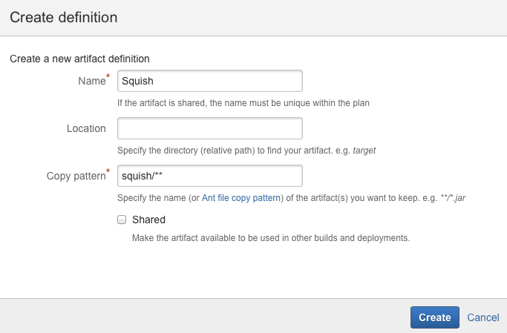Viewport: 507px width, 333px height.
Task: Click the Name field label
Action: [x=91, y=81]
